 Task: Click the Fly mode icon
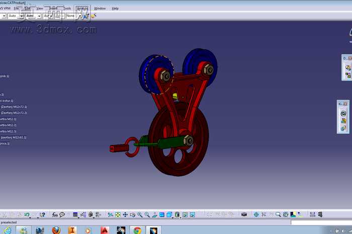[110, 215]
